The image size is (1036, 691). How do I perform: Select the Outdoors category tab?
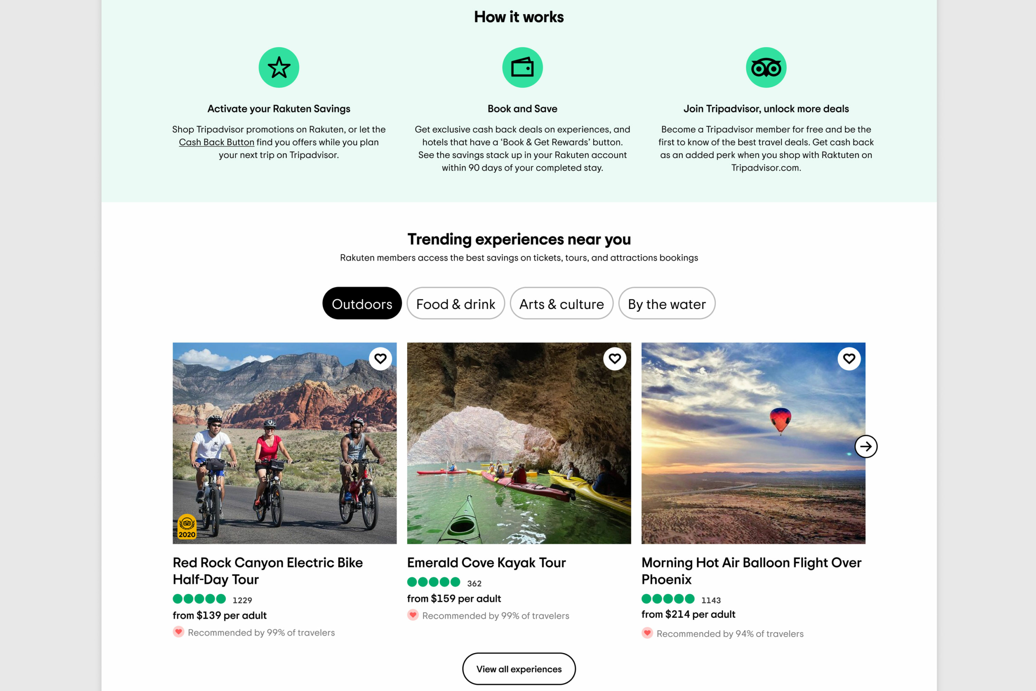362,303
